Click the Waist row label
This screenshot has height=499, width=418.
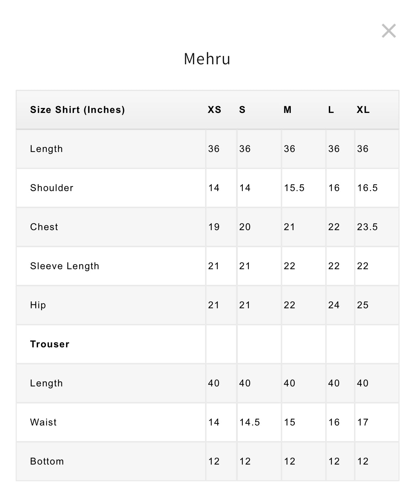43,422
